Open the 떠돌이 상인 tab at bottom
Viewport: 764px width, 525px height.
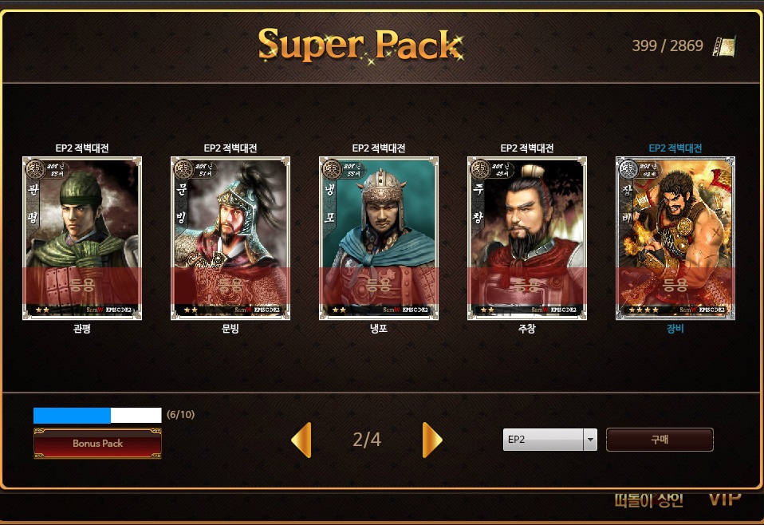(648, 500)
